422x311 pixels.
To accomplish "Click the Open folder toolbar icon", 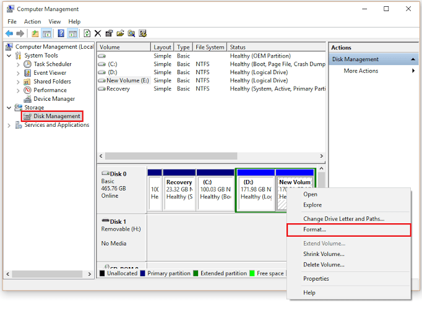I will coord(120,33).
